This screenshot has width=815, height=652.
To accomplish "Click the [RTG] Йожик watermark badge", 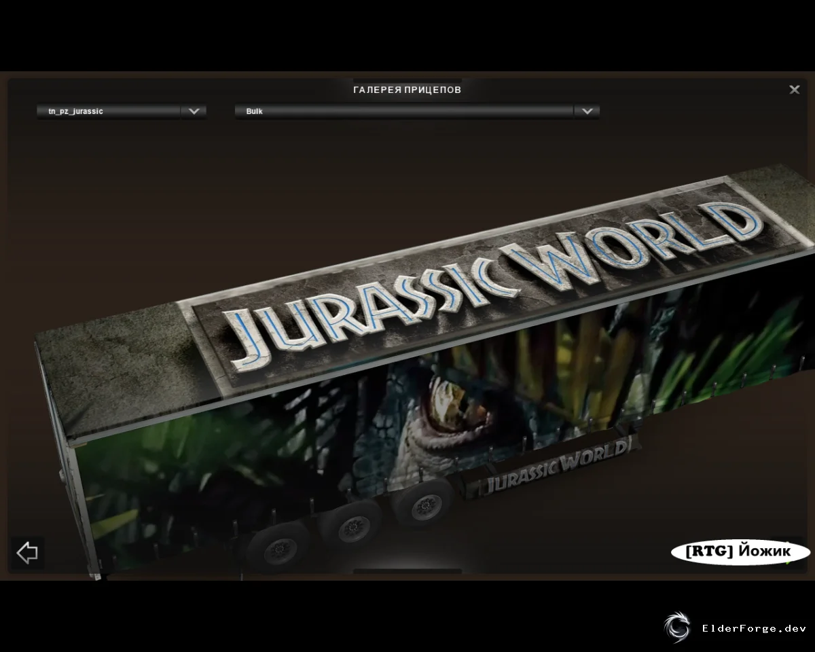I will tap(740, 552).
